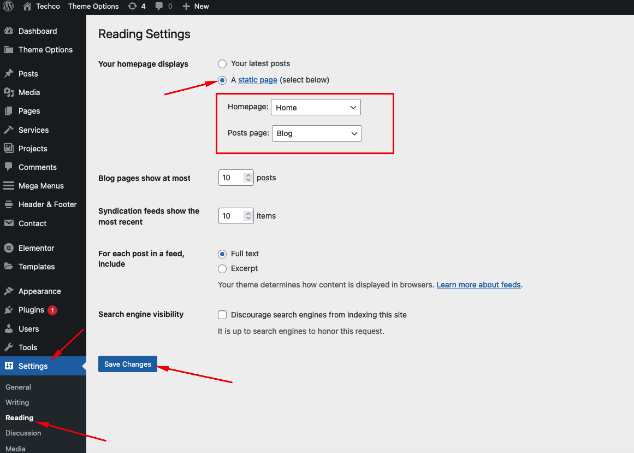Open the 'static page' hyperlink

pyautogui.click(x=258, y=80)
